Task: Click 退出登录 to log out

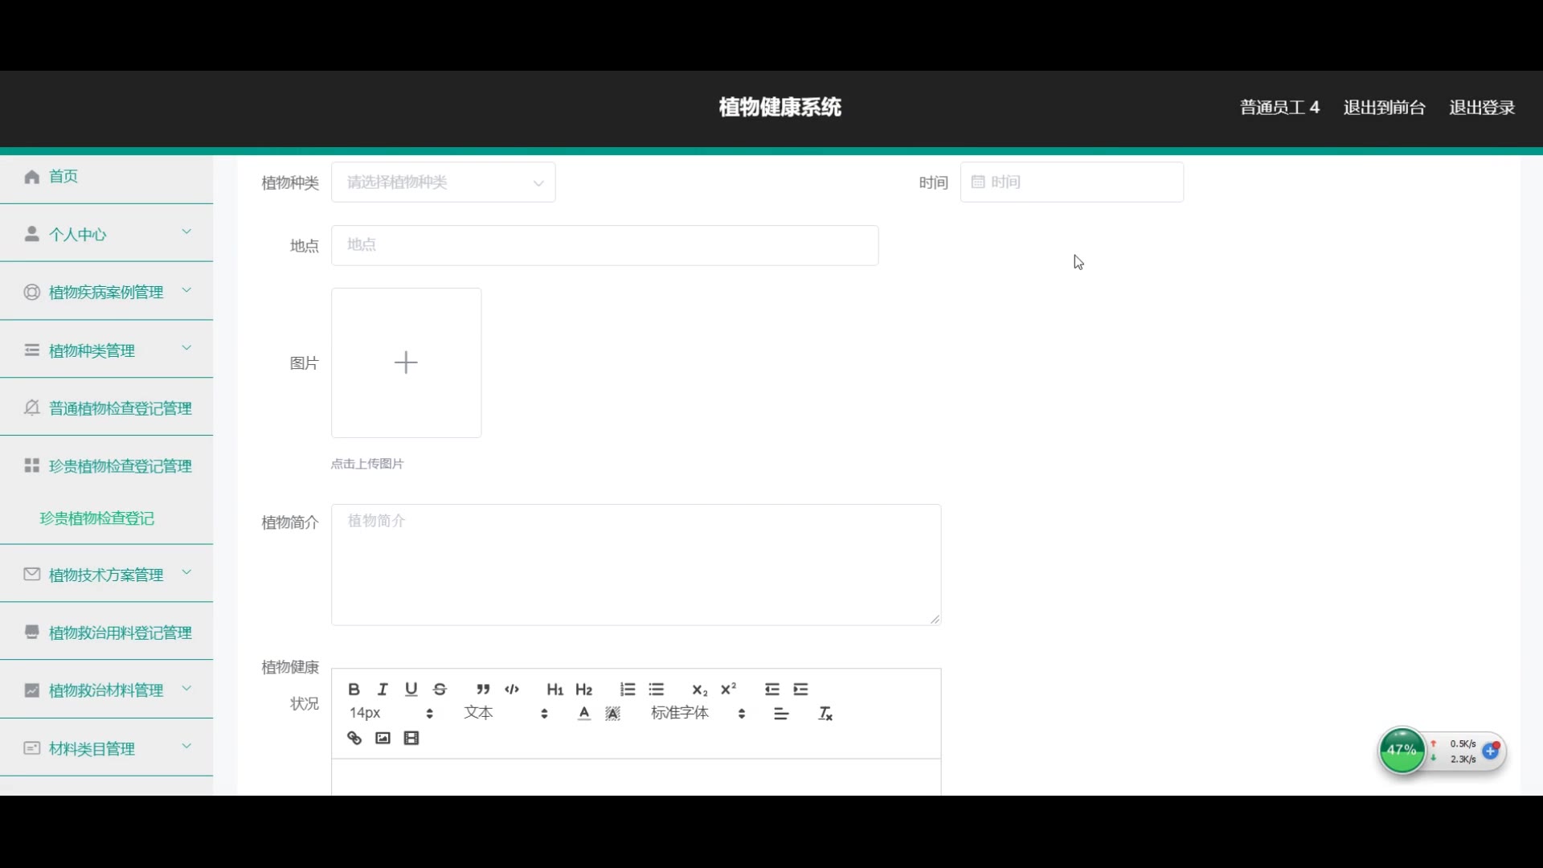Action: click(1481, 108)
